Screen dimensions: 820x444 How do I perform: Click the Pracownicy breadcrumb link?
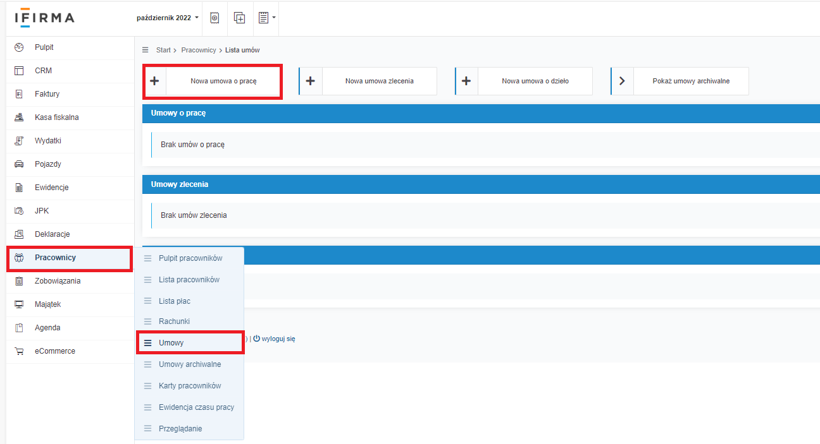(x=198, y=50)
